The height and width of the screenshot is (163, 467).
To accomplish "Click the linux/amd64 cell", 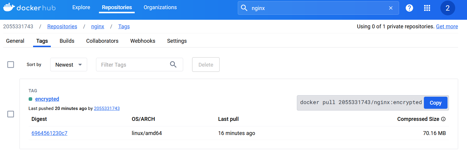I will coord(147,133).
